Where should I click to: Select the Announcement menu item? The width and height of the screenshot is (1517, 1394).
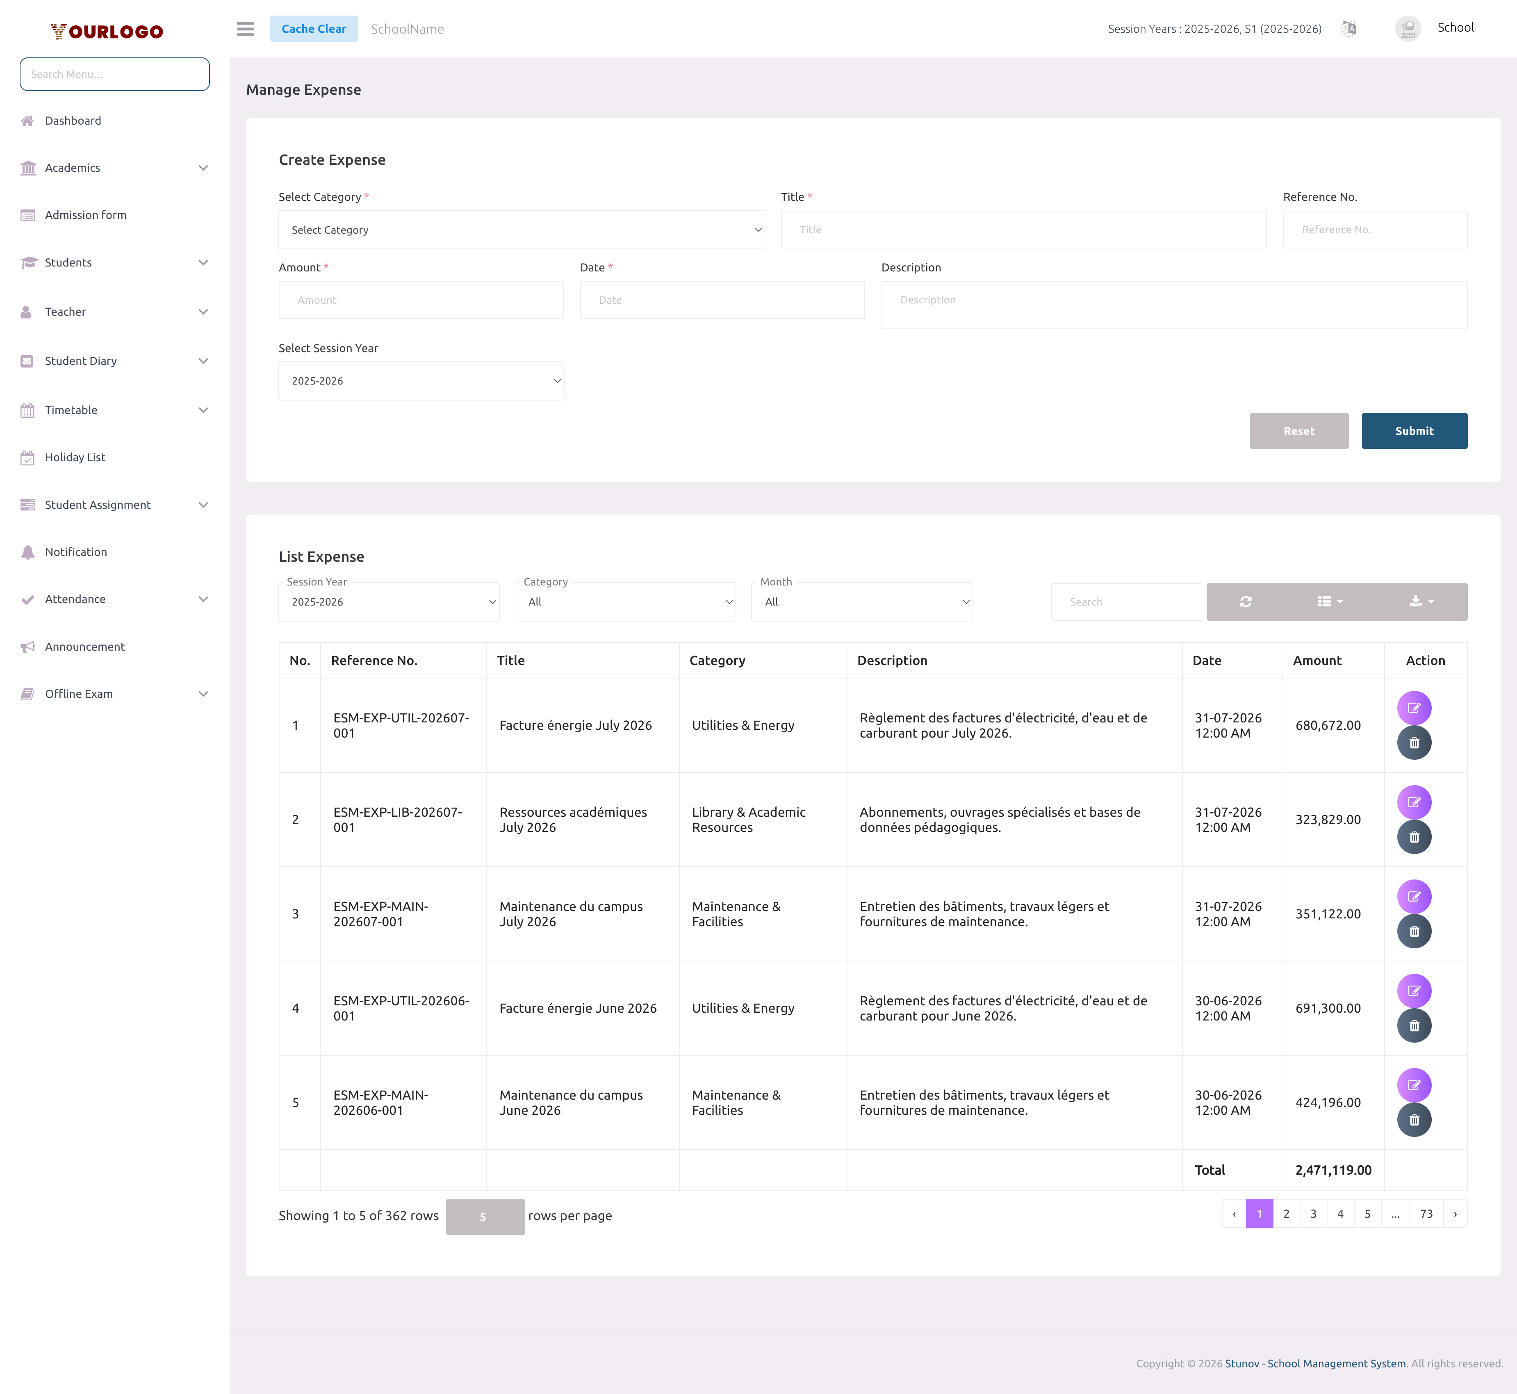point(84,647)
